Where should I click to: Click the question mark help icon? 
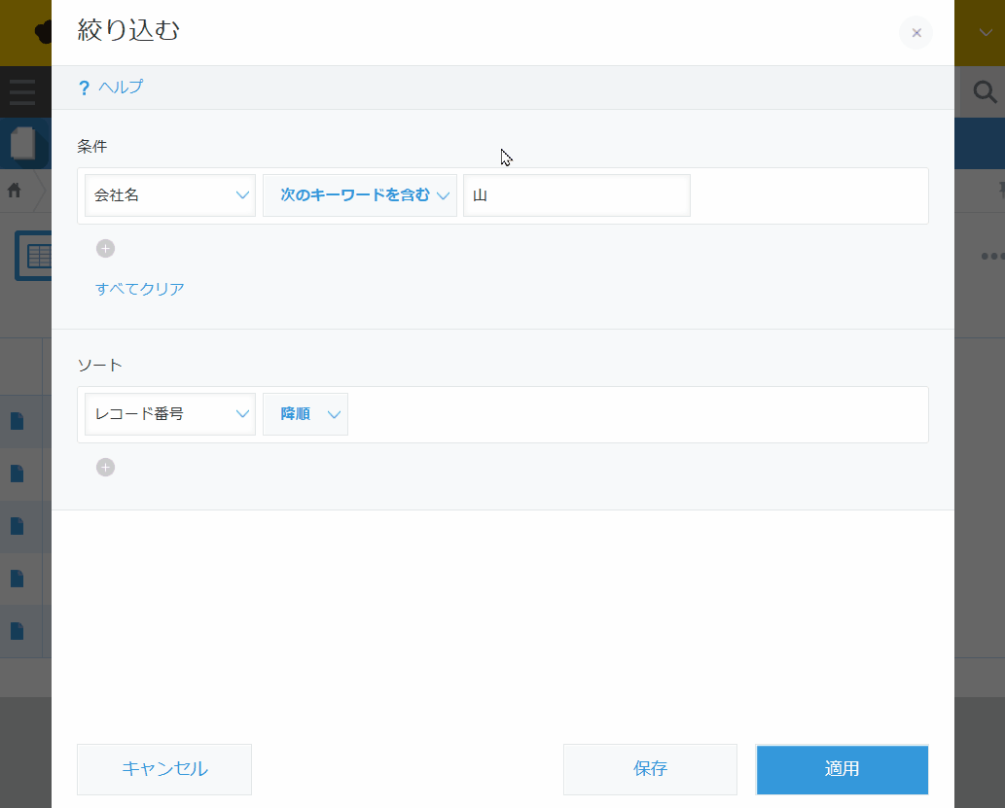click(84, 88)
